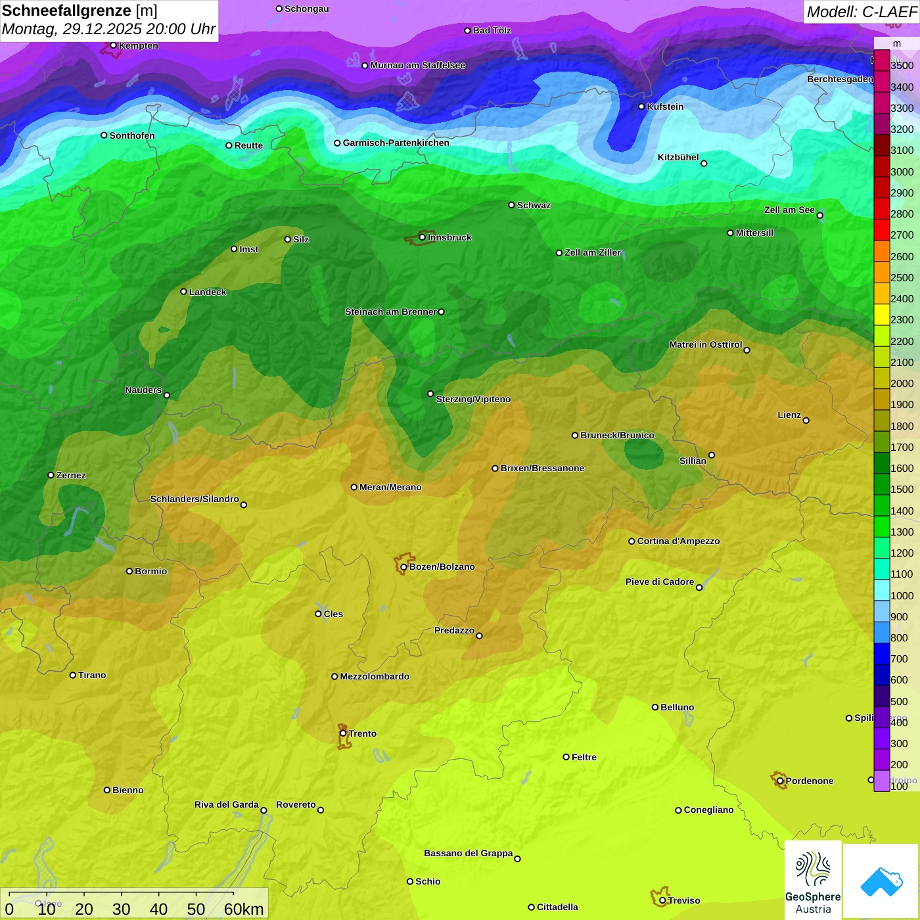Click the 3500 m legend color swatch
The width and height of the screenshot is (920, 920).
881,62
